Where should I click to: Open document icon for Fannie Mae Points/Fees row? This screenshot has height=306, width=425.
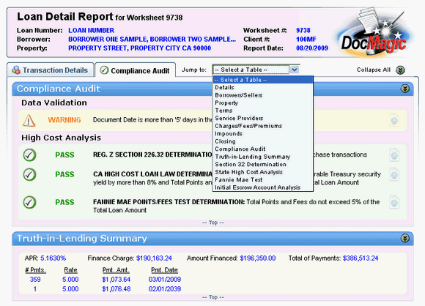pyautogui.click(x=394, y=202)
